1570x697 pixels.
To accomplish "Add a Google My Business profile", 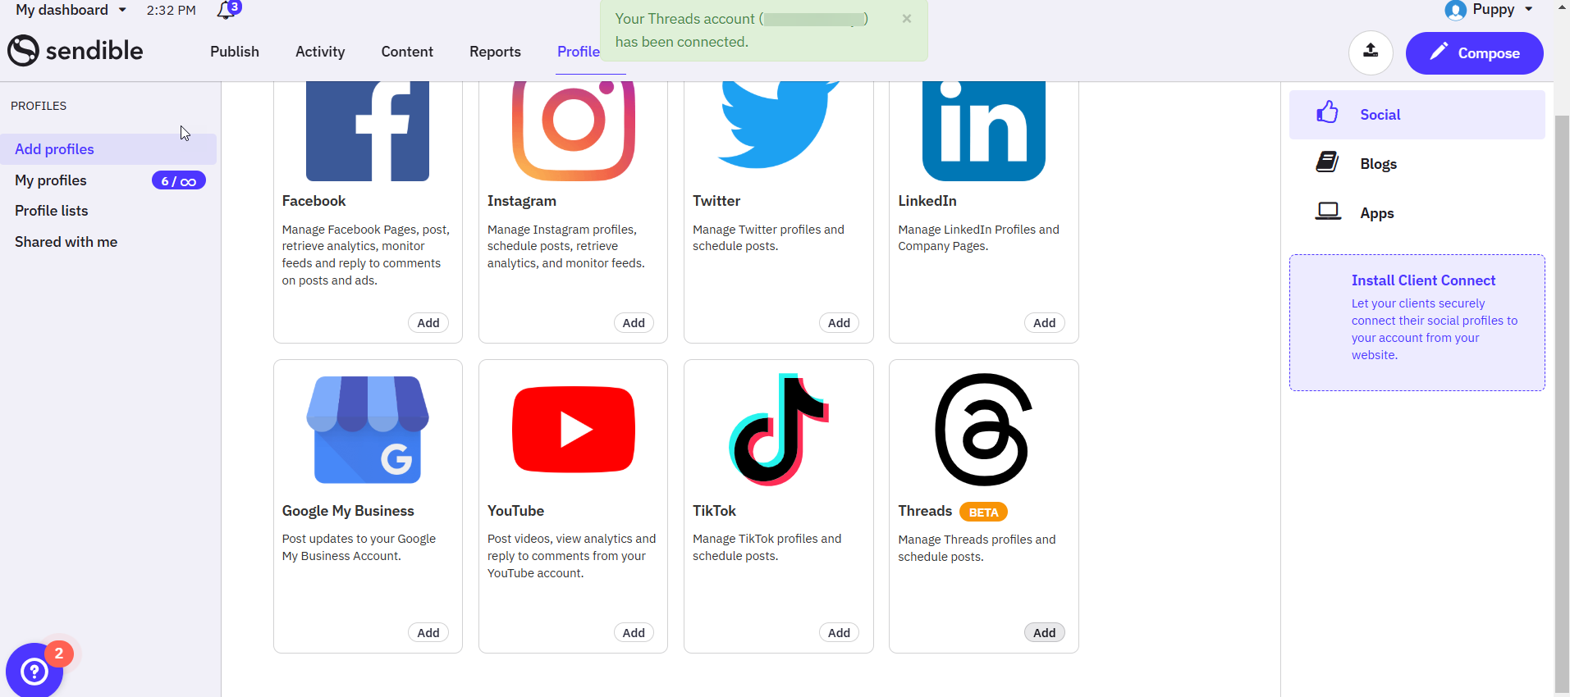I will (x=428, y=633).
